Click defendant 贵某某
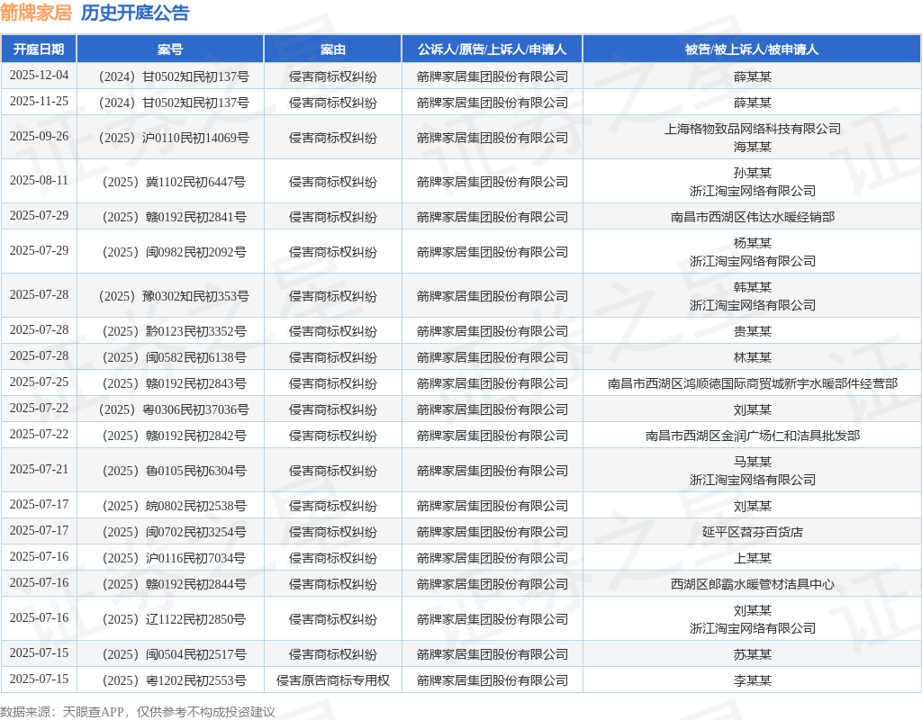922x720 pixels. [752, 331]
